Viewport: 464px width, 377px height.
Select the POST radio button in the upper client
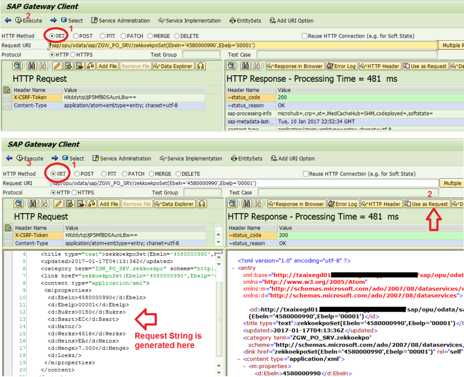click(x=76, y=36)
